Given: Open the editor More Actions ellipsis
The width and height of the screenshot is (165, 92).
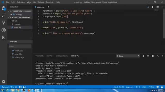Looking at the screenshot, I should click(162, 7).
